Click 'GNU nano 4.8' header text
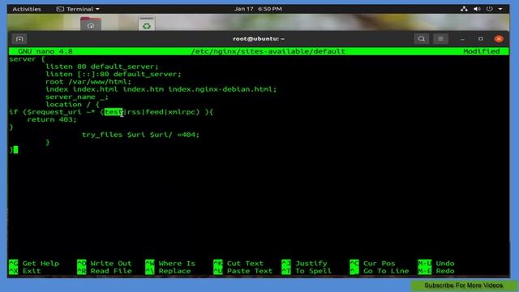Viewport: 519px width, 292px height. click(45, 51)
